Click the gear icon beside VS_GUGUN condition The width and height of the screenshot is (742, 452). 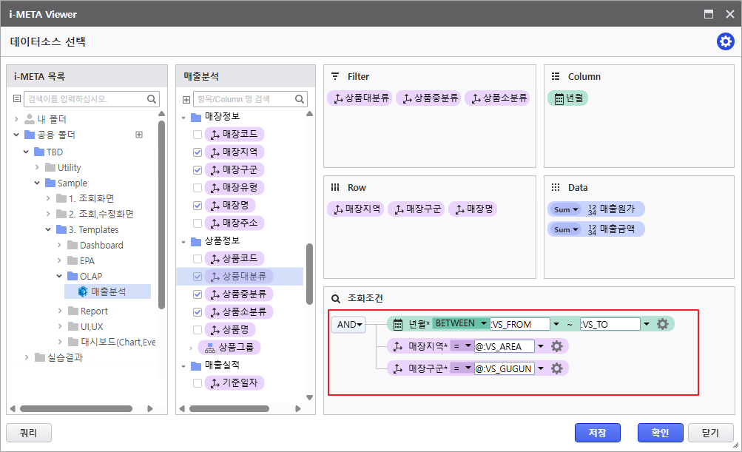tap(557, 368)
